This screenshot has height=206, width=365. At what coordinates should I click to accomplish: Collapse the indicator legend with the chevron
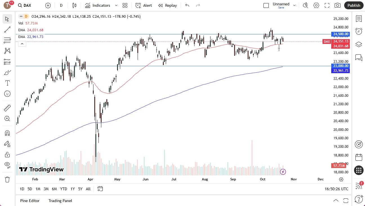[x=22, y=44]
